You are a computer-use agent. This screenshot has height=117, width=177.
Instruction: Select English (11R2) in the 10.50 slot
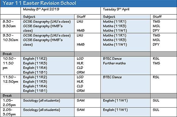pos(35,59)
